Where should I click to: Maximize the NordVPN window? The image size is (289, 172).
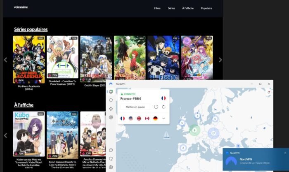coord(260,84)
